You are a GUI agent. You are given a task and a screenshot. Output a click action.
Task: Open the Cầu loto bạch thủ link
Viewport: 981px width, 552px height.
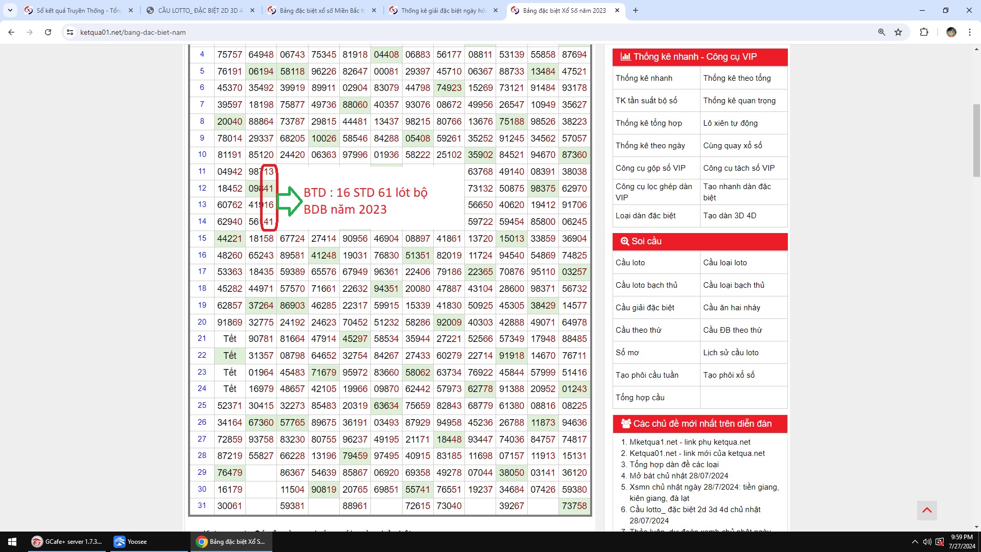pyautogui.click(x=646, y=285)
